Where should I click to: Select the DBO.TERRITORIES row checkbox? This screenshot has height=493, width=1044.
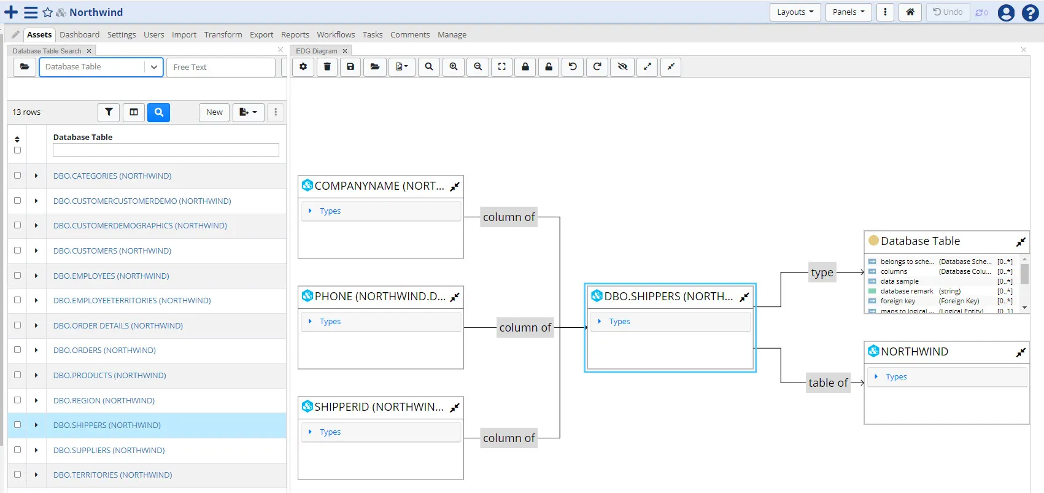coord(17,475)
